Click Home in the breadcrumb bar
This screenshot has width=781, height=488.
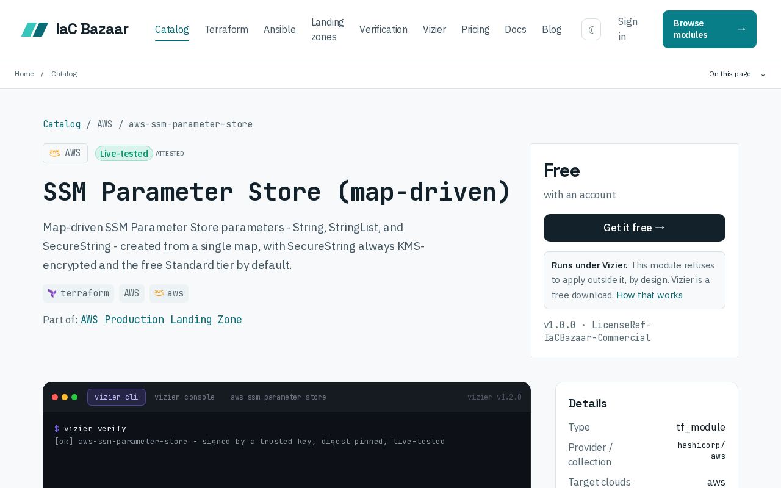(x=24, y=74)
